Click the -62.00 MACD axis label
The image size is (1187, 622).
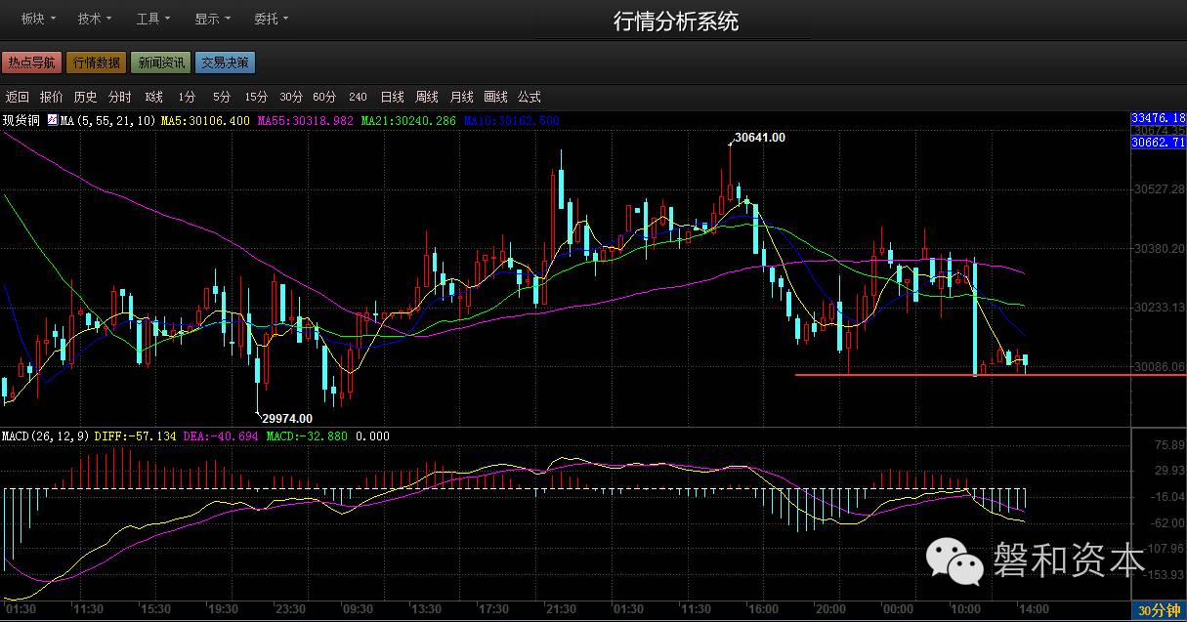tap(1166, 523)
